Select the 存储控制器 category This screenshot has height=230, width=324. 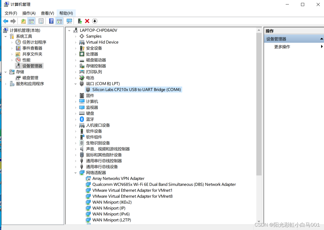click(x=96, y=66)
